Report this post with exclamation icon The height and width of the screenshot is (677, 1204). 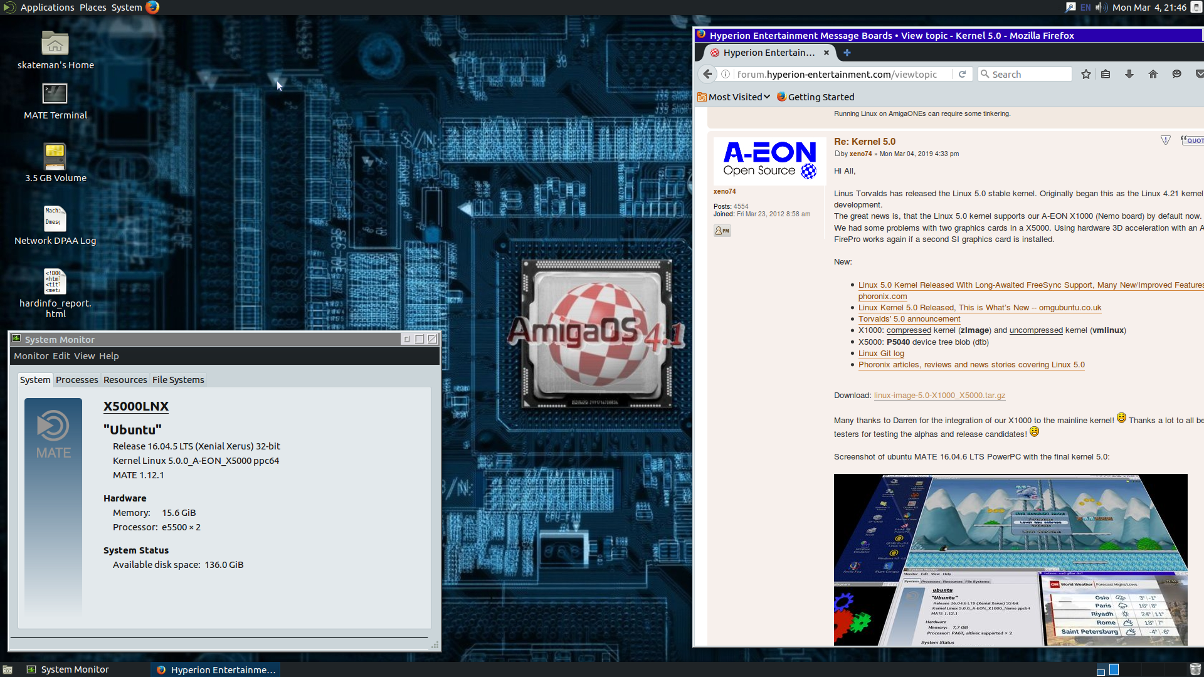(1166, 140)
